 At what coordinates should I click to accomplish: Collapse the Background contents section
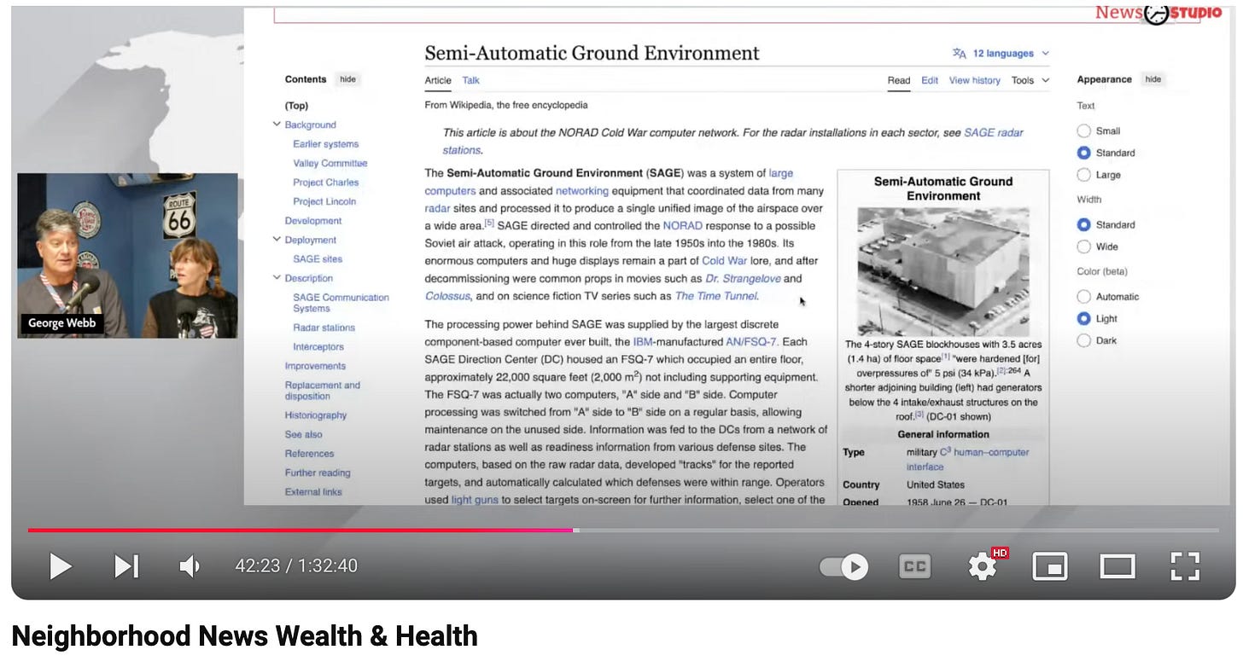pyautogui.click(x=277, y=125)
